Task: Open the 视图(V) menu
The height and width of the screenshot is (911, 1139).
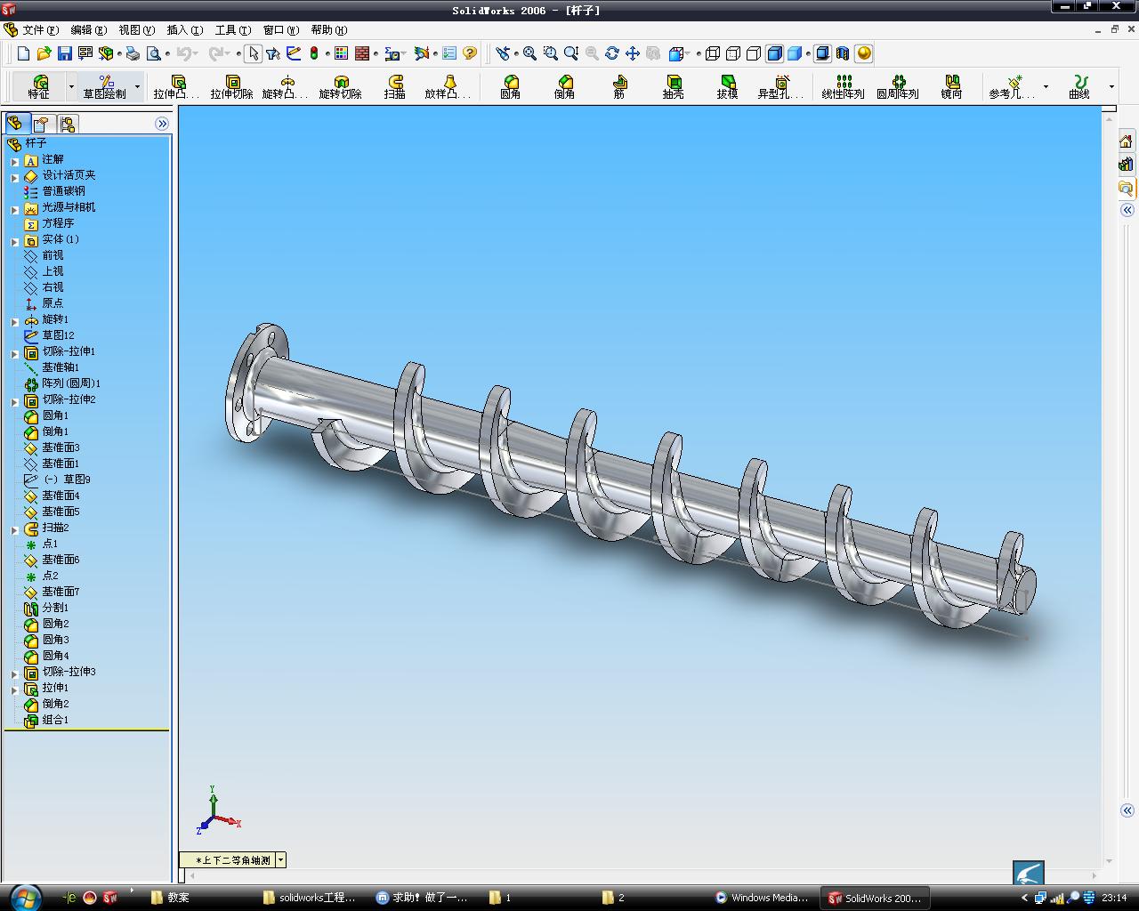Action: [136, 30]
